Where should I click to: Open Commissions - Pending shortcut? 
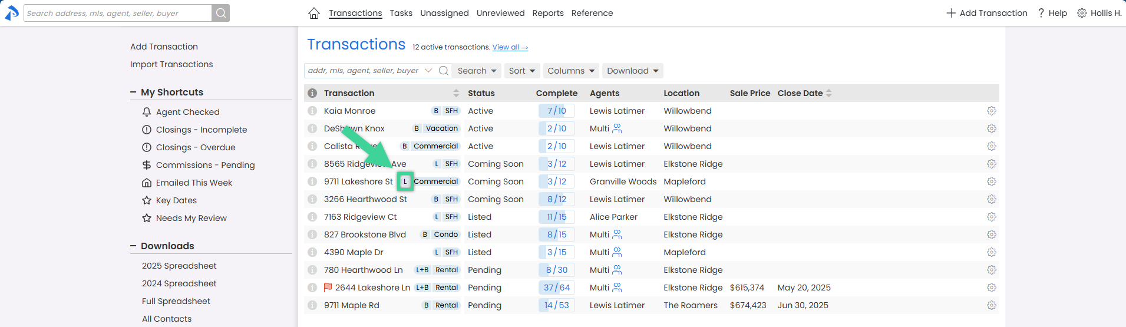click(199, 165)
